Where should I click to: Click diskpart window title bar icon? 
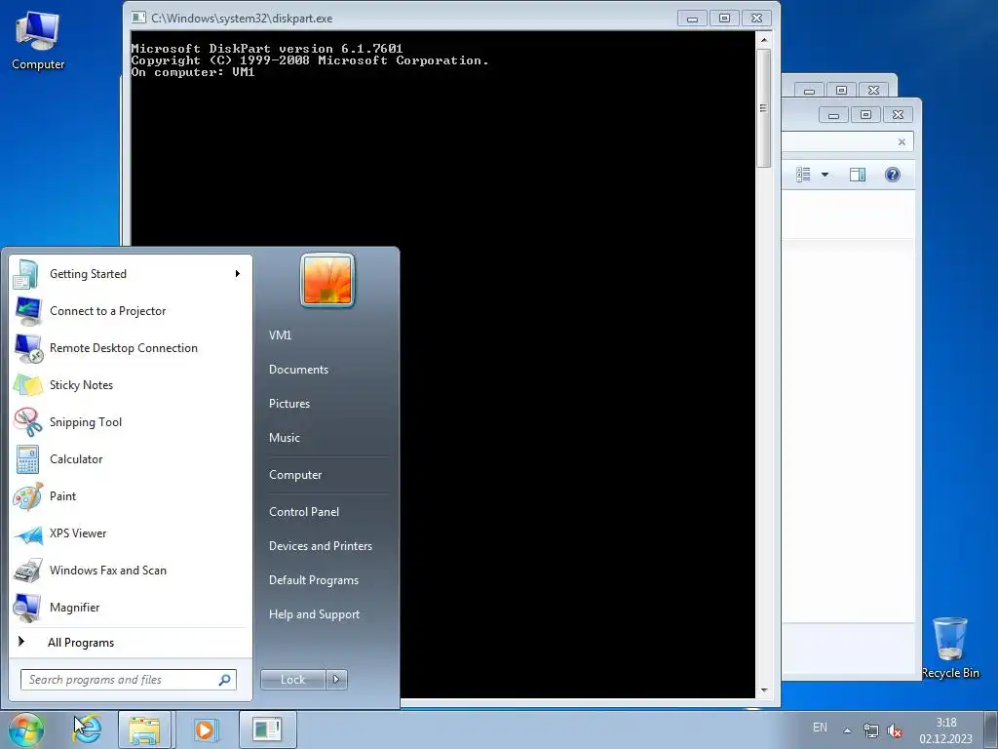pos(138,18)
